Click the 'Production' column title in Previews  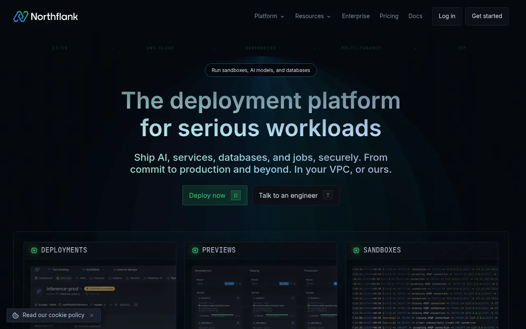tap(311, 271)
